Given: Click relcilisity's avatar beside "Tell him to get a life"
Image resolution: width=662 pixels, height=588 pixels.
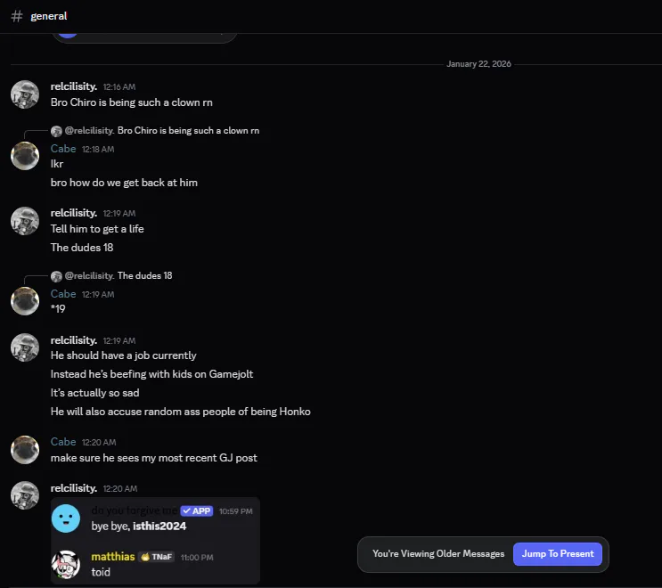Looking at the screenshot, I should click(x=24, y=221).
